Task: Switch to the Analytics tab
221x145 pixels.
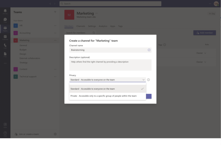Action: pos(103,26)
